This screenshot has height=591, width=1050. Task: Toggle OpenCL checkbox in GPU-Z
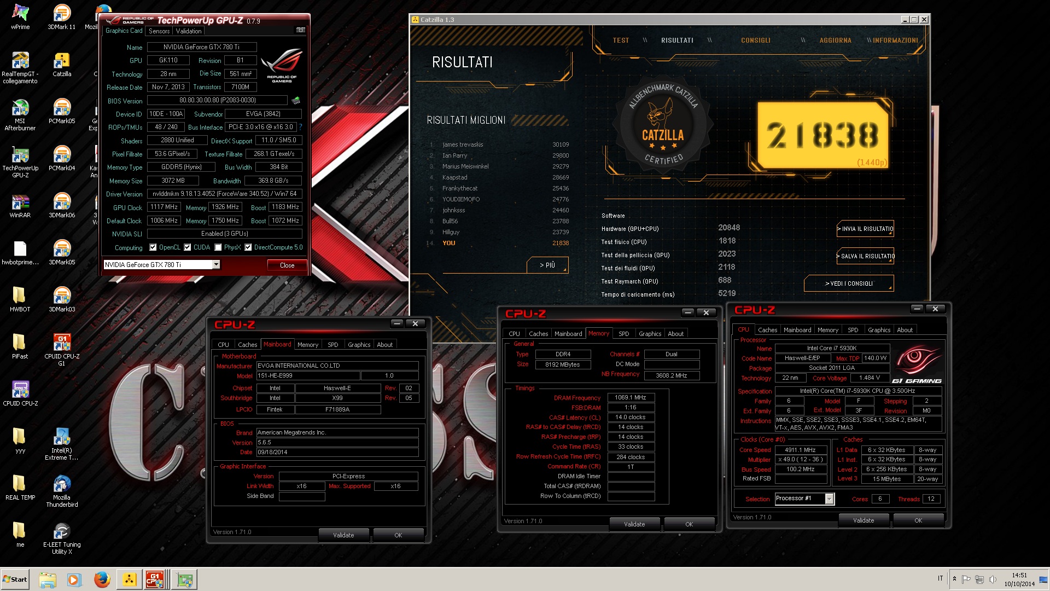tap(153, 247)
